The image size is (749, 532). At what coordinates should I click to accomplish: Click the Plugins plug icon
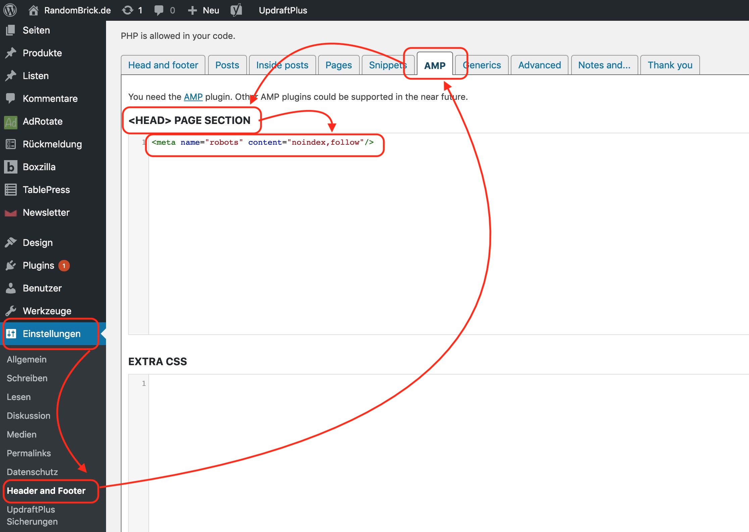(11, 265)
